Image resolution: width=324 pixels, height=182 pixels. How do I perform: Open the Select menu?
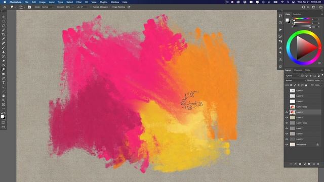coord(70,2)
